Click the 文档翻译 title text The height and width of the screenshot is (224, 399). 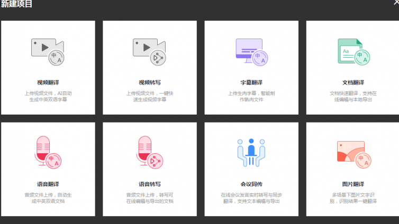click(x=353, y=82)
